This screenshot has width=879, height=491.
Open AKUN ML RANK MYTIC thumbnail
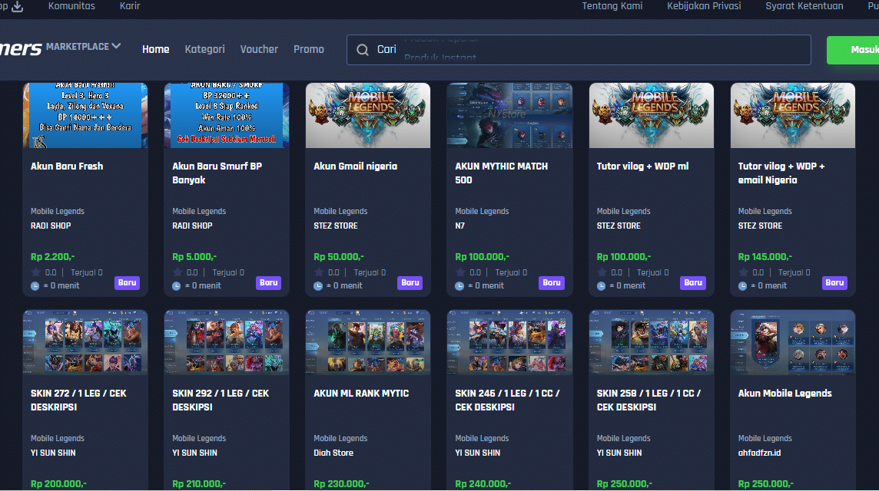(368, 342)
